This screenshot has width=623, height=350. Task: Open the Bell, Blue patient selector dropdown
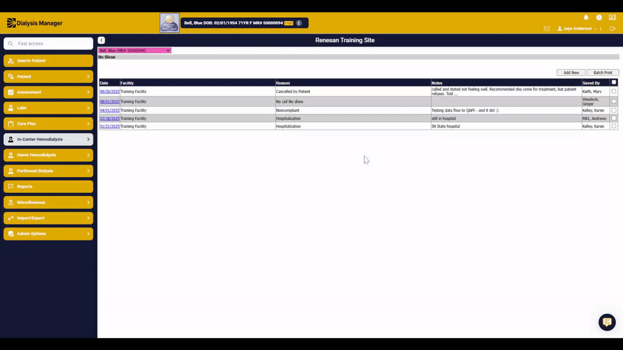pyautogui.click(x=134, y=50)
